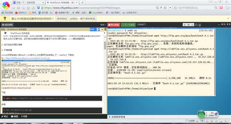
Task: Open the 应用程序菜单 applications menu
Action: (117, 117)
